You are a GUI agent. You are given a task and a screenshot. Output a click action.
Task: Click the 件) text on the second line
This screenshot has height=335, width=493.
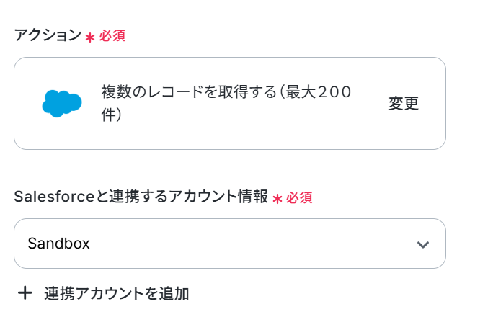(111, 115)
